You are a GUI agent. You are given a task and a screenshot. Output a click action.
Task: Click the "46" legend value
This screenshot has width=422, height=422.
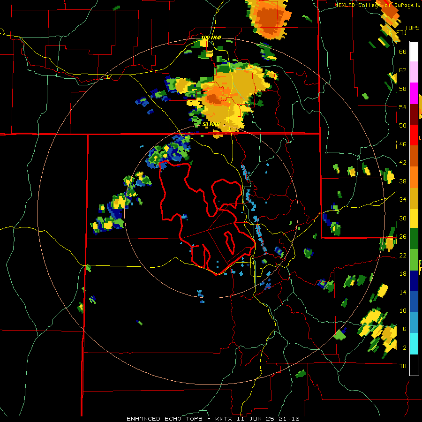403,144
